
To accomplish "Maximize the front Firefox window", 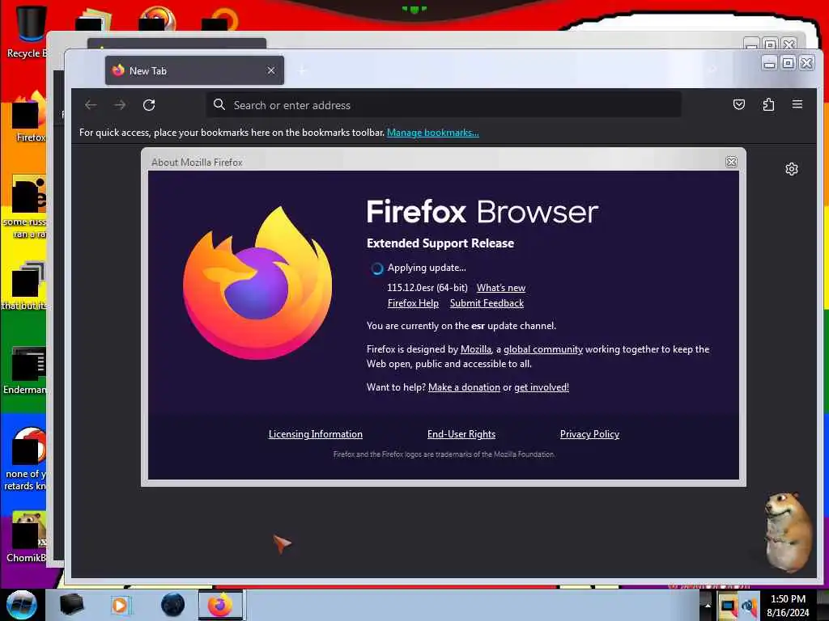I will (x=788, y=63).
